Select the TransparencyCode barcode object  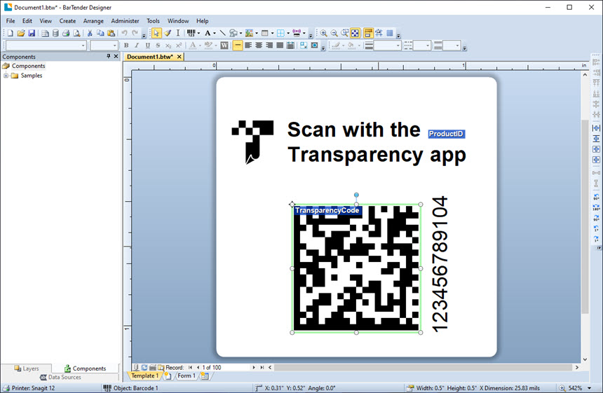[356, 268]
